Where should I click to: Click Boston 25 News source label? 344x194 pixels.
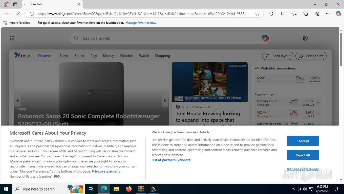[x=192, y=107]
